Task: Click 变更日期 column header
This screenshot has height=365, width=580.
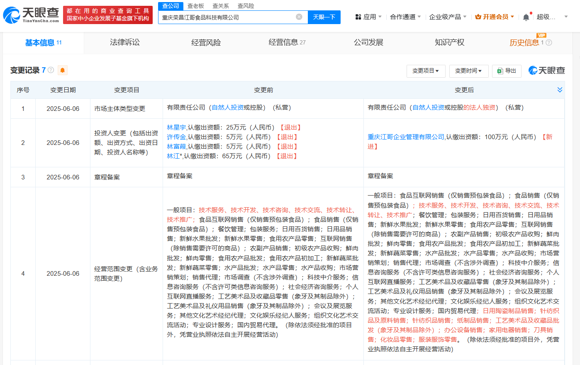Action: [63, 90]
